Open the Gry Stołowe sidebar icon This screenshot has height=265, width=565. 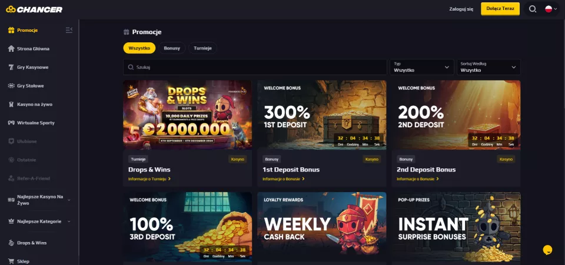pyautogui.click(x=11, y=86)
